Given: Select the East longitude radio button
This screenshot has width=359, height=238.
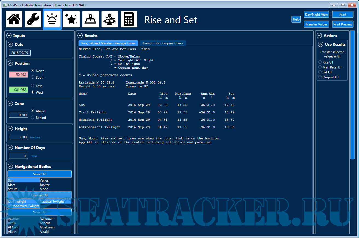Looking at the screenshot, I should pos(33,86).
